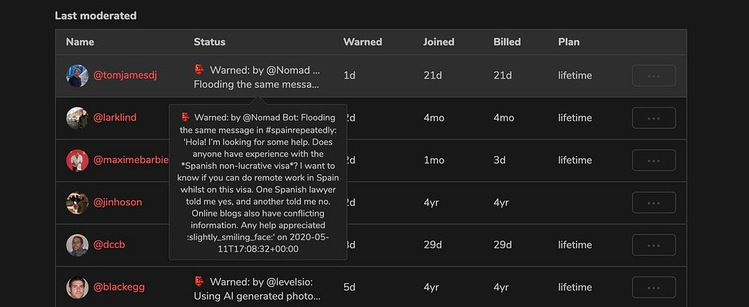Click the warning icon in @tomjamesdj's status
The image size is (749, 307).
click(199, 70)
